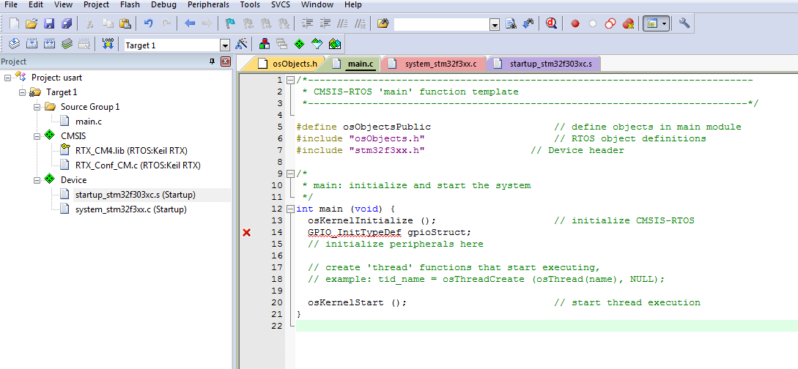The height and width of the screenshot is (369, 798).
Task: Undo the last edit with the blue arrow
Action: point(148,23)
